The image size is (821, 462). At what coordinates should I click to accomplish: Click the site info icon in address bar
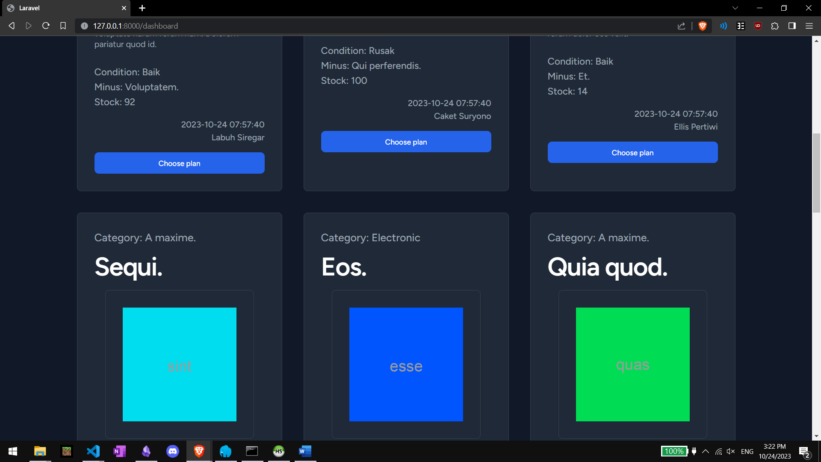[84, 26]
